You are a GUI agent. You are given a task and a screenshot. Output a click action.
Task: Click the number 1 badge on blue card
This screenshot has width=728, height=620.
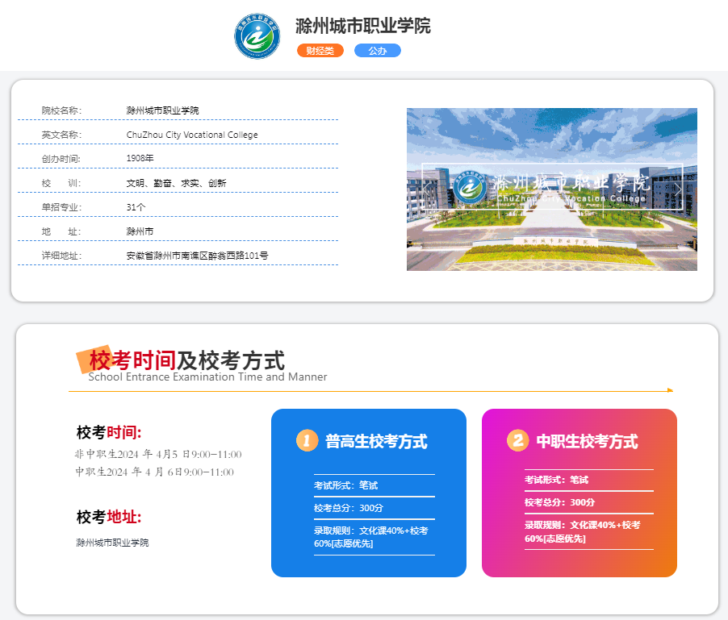[x=307, y=441]
